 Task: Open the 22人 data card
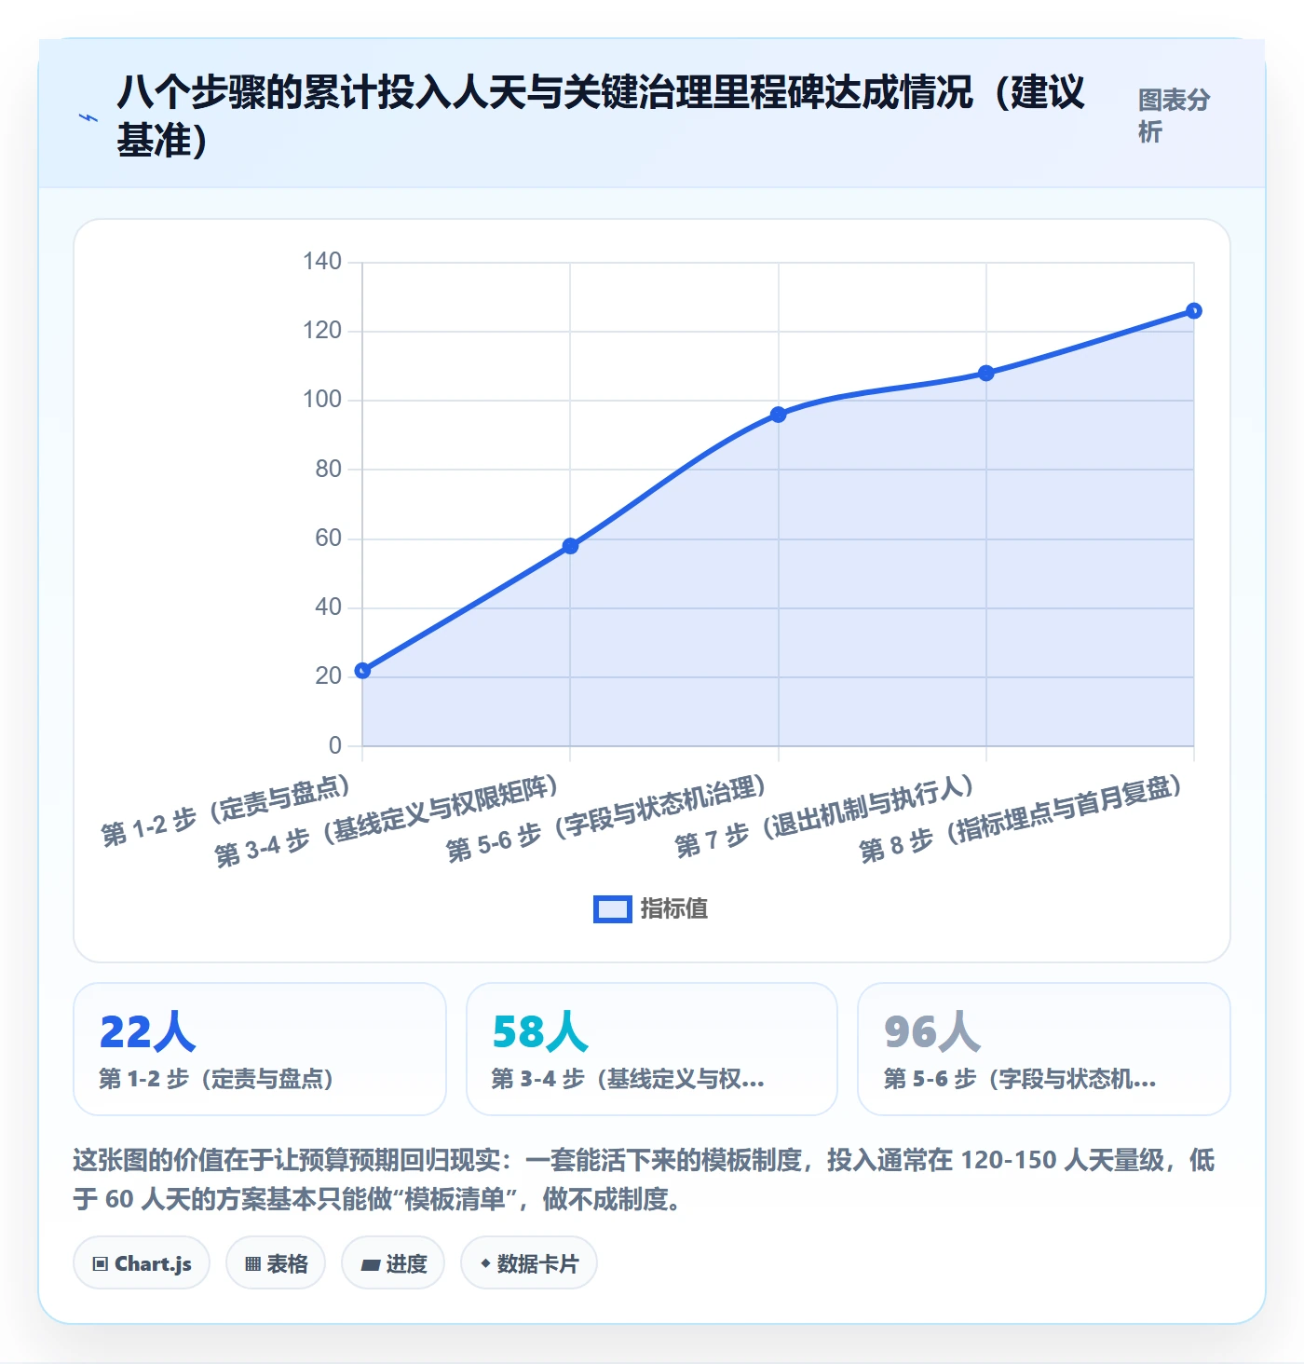[x=260, y=1049]
